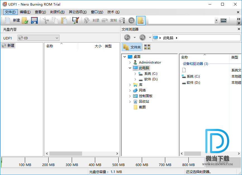Open the 技术(K) menu

tap(113, 12)
